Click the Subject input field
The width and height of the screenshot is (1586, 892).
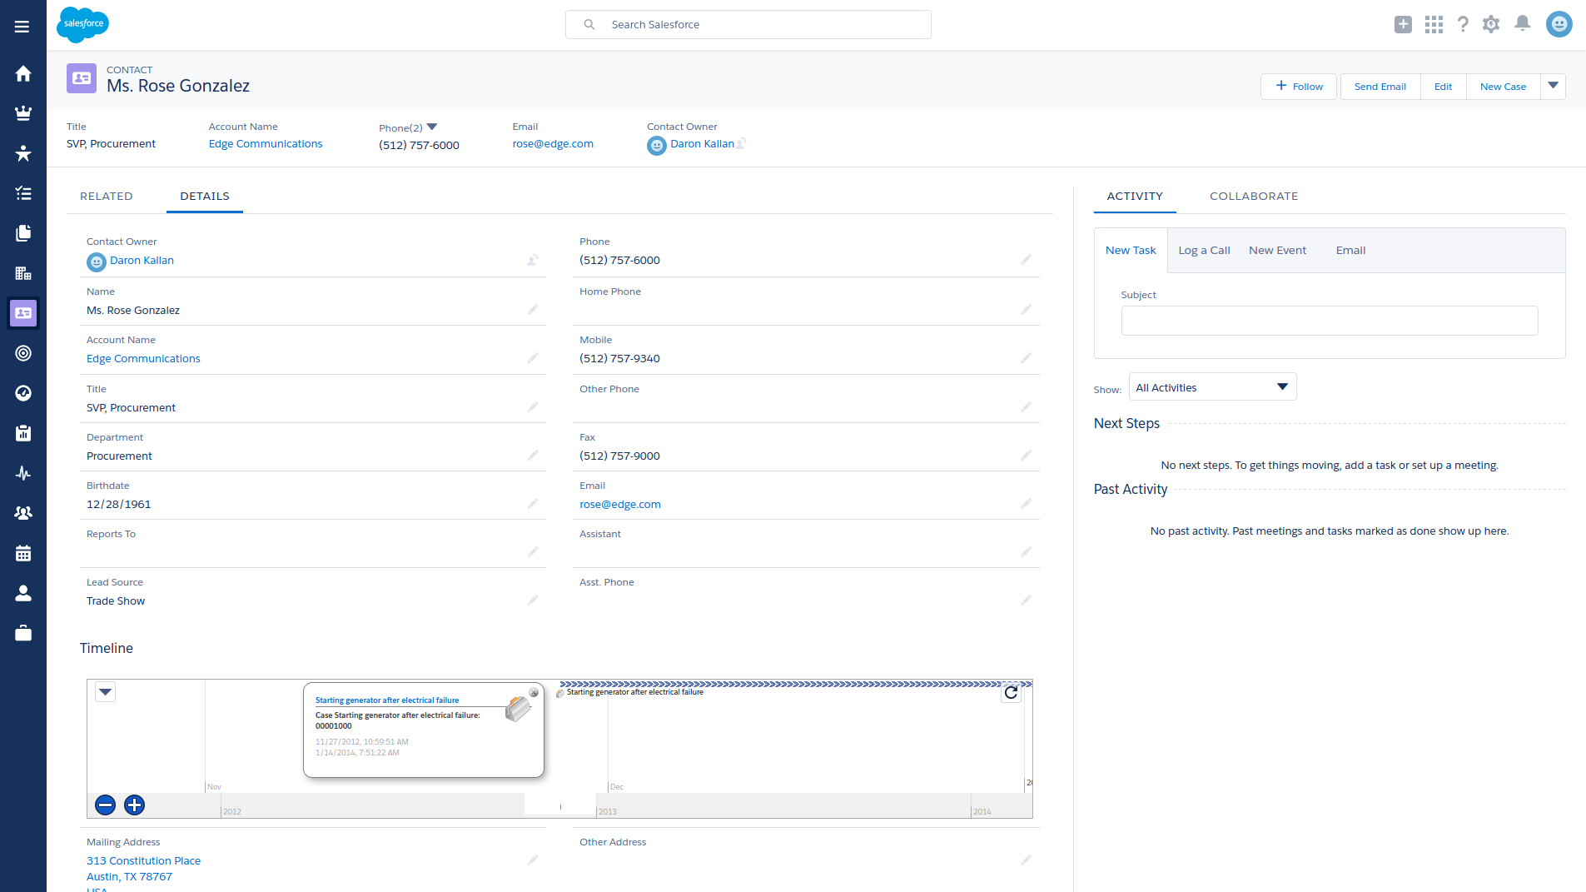1329,321
